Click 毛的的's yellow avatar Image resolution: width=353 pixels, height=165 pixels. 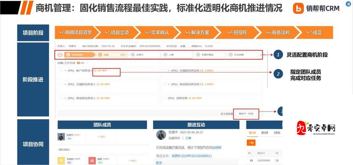61,160
